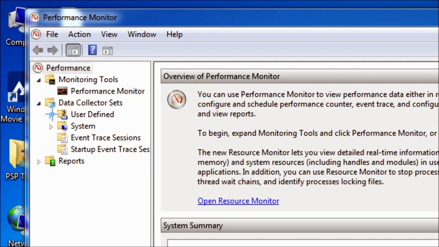The image size is (439, 247).
Task: Toggle the Show/Hide Console Tree toolbar button
Action: click(73, 50)
